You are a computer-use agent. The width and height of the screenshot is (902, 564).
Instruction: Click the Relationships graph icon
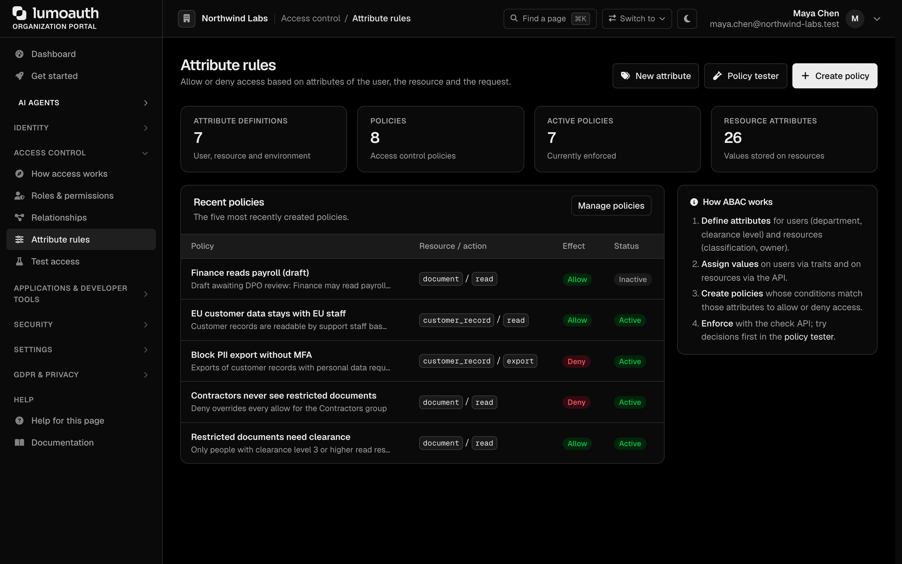19,217
